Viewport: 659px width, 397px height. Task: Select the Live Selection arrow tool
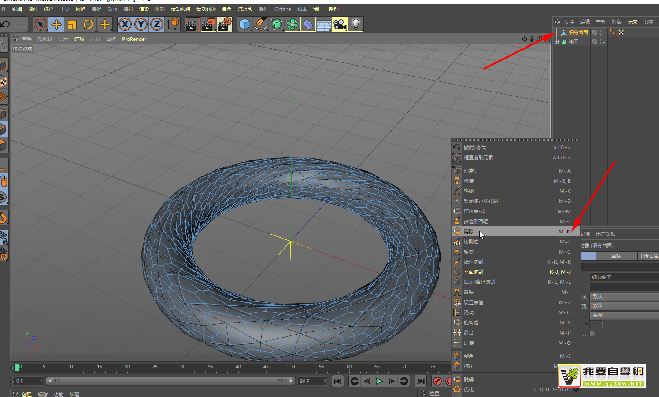click(x=40, y=24)
